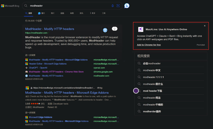Click the lightbulb insights icon on first result
213x129 pixels.
click(115, 29)
